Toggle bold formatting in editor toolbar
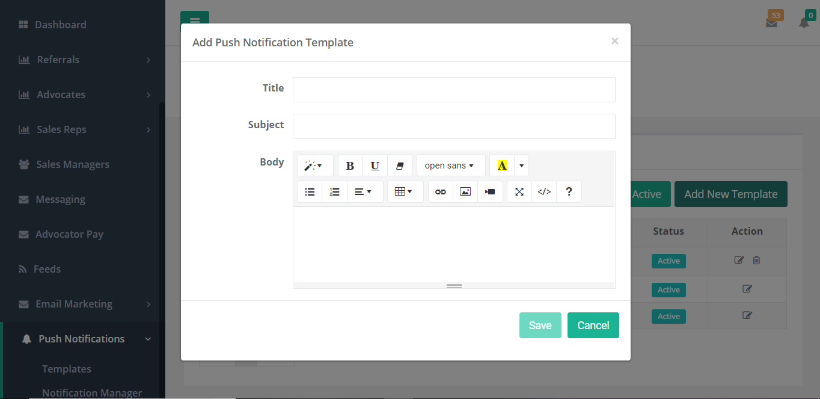Screen dimensions: 820x399 coord(350,165)
